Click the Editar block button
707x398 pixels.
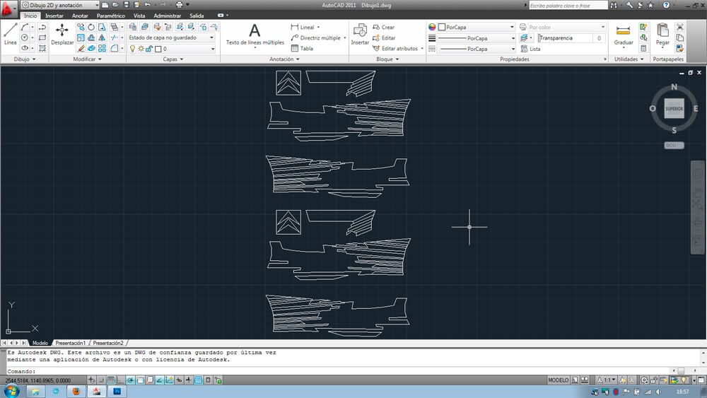click(x=384, y=38)
